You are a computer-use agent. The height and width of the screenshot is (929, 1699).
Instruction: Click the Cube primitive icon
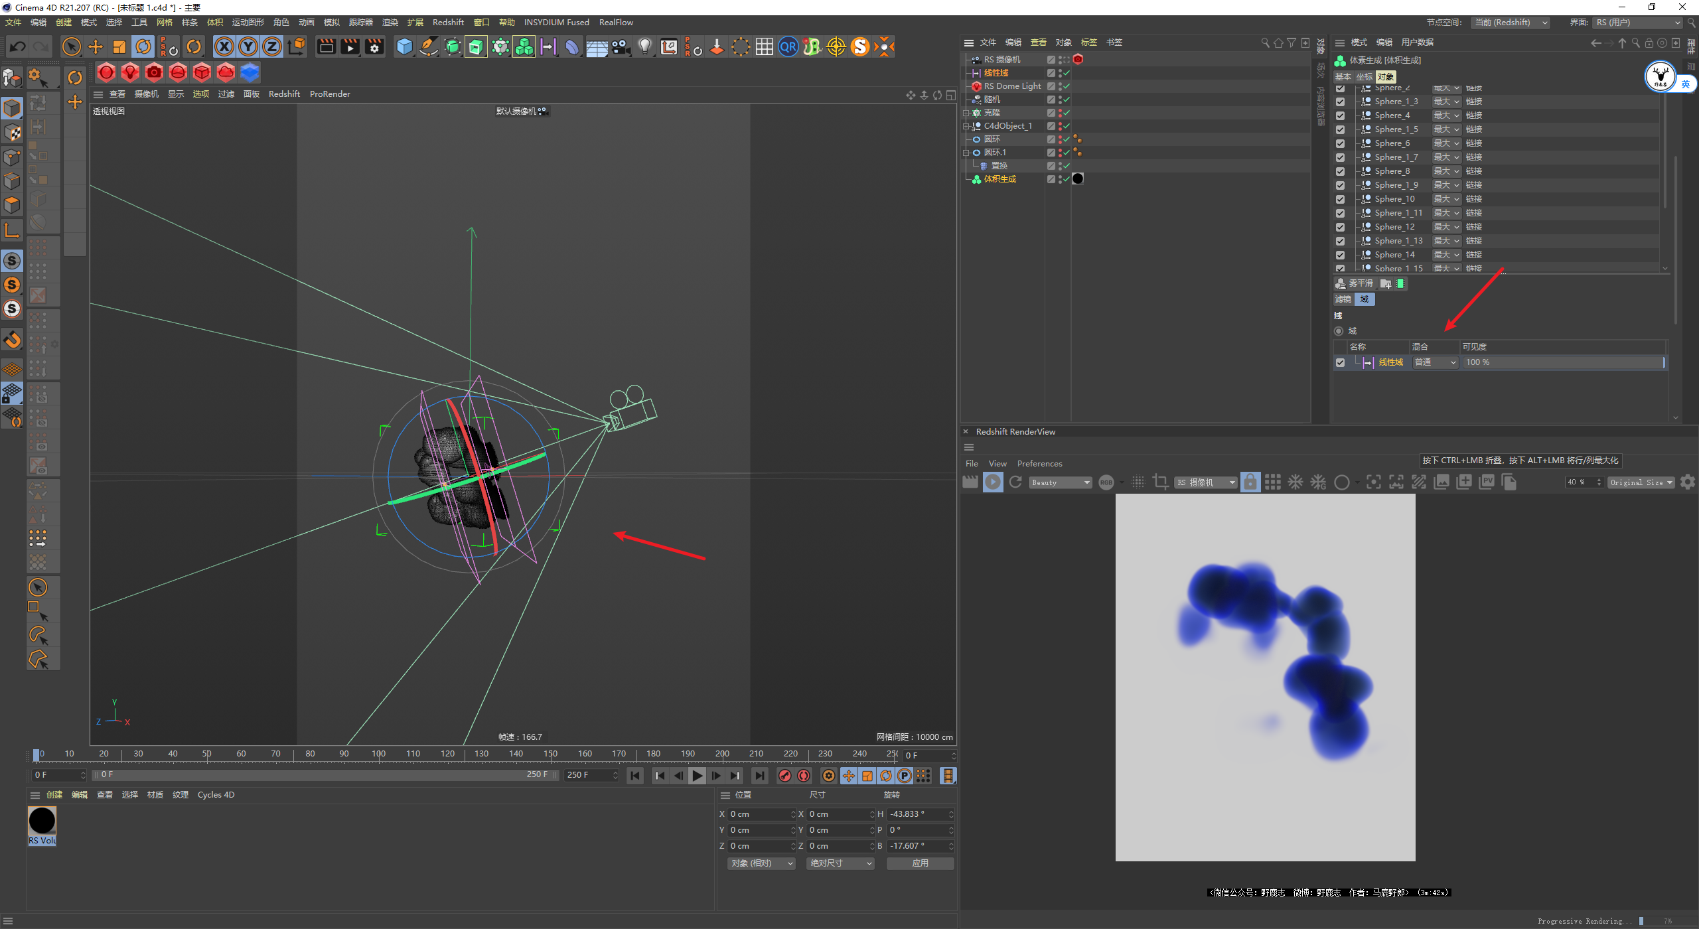tap(404, 46)
